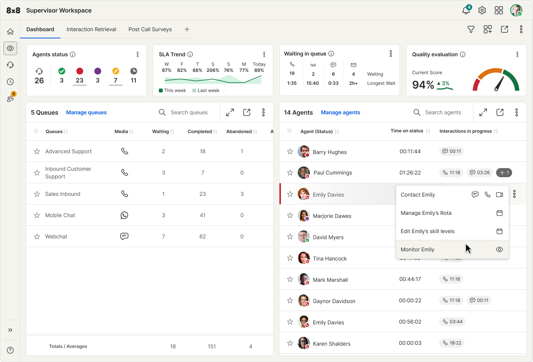Screen dimensions: 533x362
Task: Click the Manage queues link
Action: point(86,113)
